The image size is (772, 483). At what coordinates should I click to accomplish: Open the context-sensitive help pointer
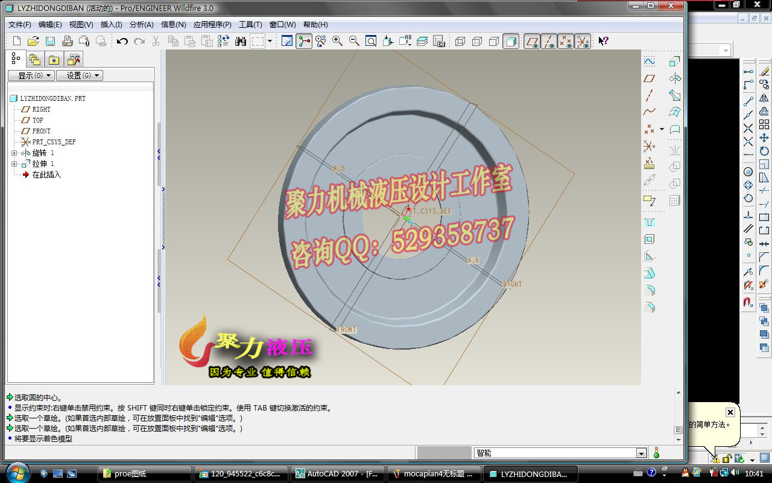(603, 41)
